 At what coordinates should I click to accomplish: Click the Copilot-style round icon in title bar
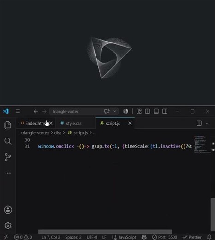[125, 111]
